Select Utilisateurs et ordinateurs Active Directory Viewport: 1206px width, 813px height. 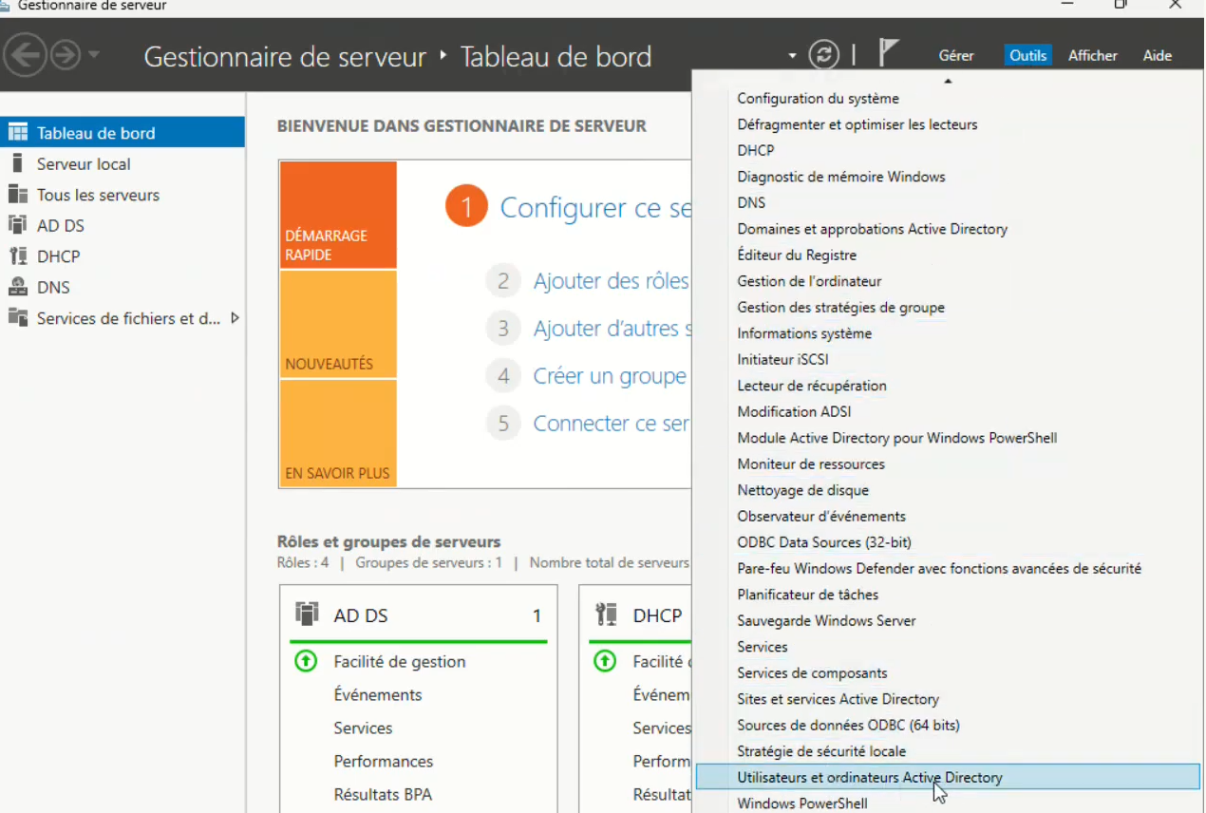[x=870, y=777]
